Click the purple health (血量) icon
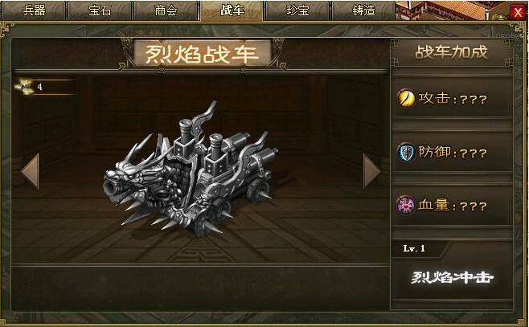Viewport: 529px width, 327px height. tap(406, 205)
